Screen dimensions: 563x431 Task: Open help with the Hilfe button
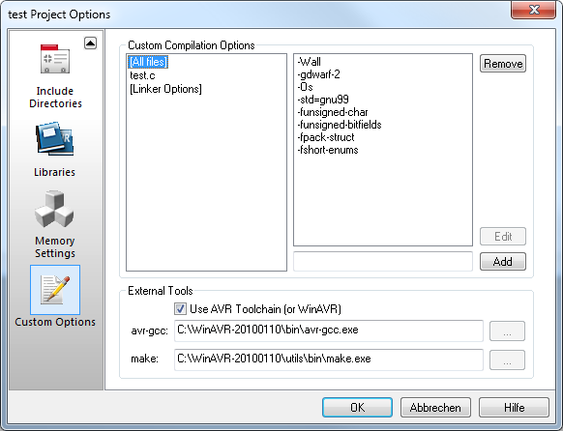[x=515, y=408]
